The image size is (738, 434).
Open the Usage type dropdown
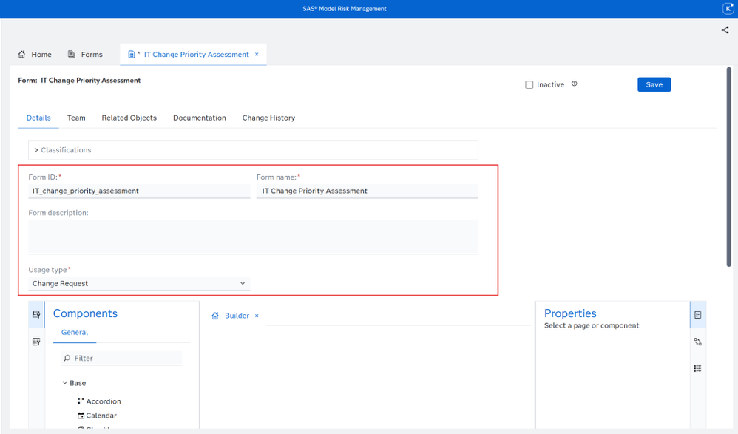[139, 283]
